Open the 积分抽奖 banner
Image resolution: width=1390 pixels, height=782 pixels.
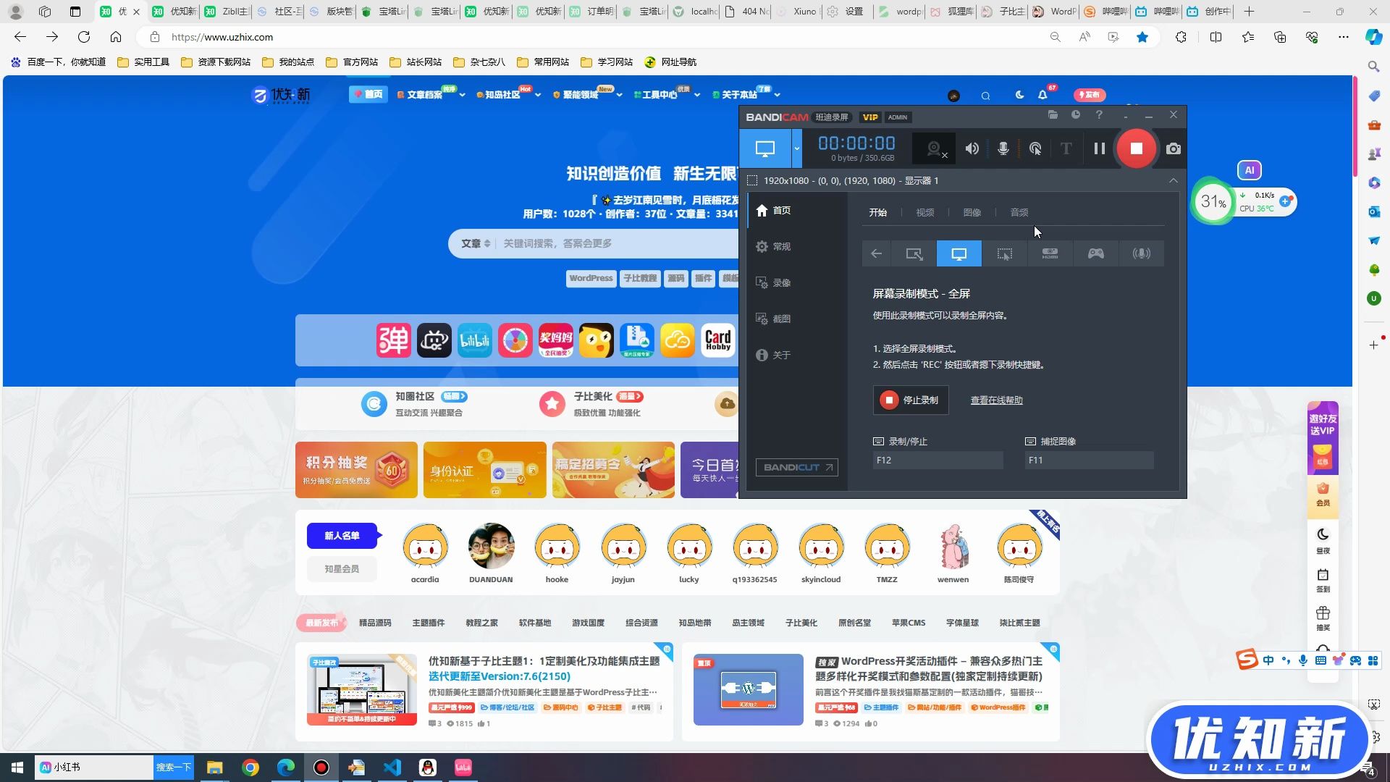356,470
